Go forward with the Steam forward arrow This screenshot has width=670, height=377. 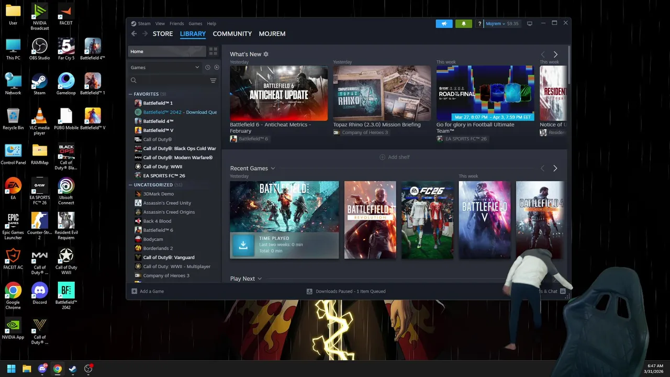145,34
